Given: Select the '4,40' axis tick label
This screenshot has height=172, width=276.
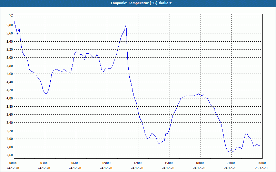Looking at the screenshot, I should pyautogui.click(x=10, y=82).
